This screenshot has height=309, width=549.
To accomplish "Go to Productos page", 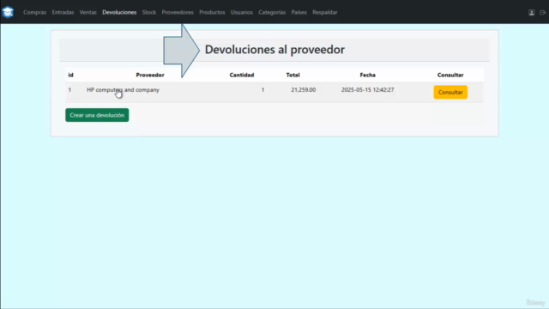I will (212, 12).
